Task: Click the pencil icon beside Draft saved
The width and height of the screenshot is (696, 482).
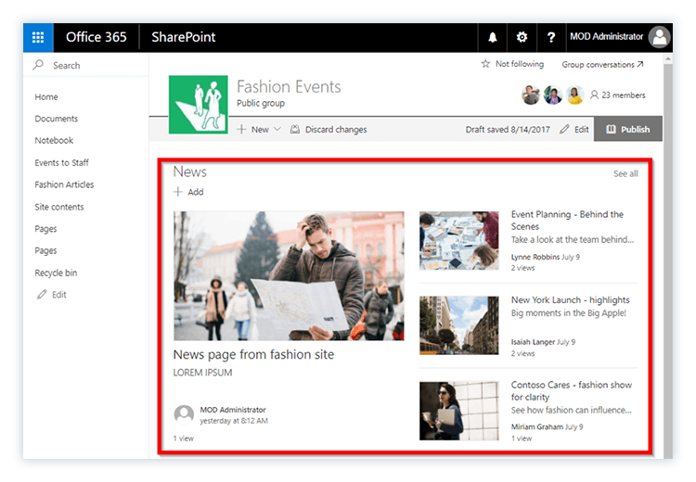Action: (564, 130)
